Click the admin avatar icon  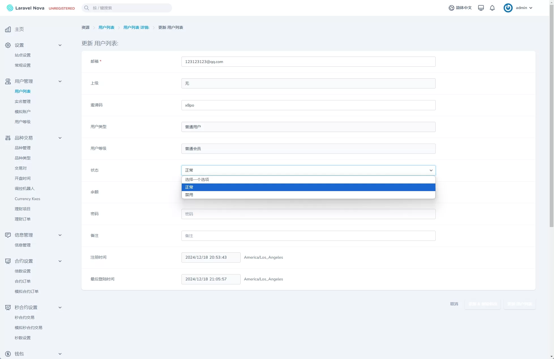click(x=508, y=8)
